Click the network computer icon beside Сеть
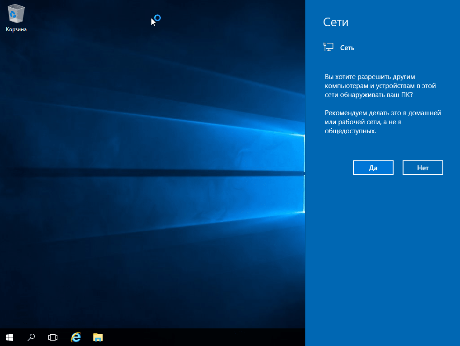Screen dimensions: 460x346 click(329, 47)
